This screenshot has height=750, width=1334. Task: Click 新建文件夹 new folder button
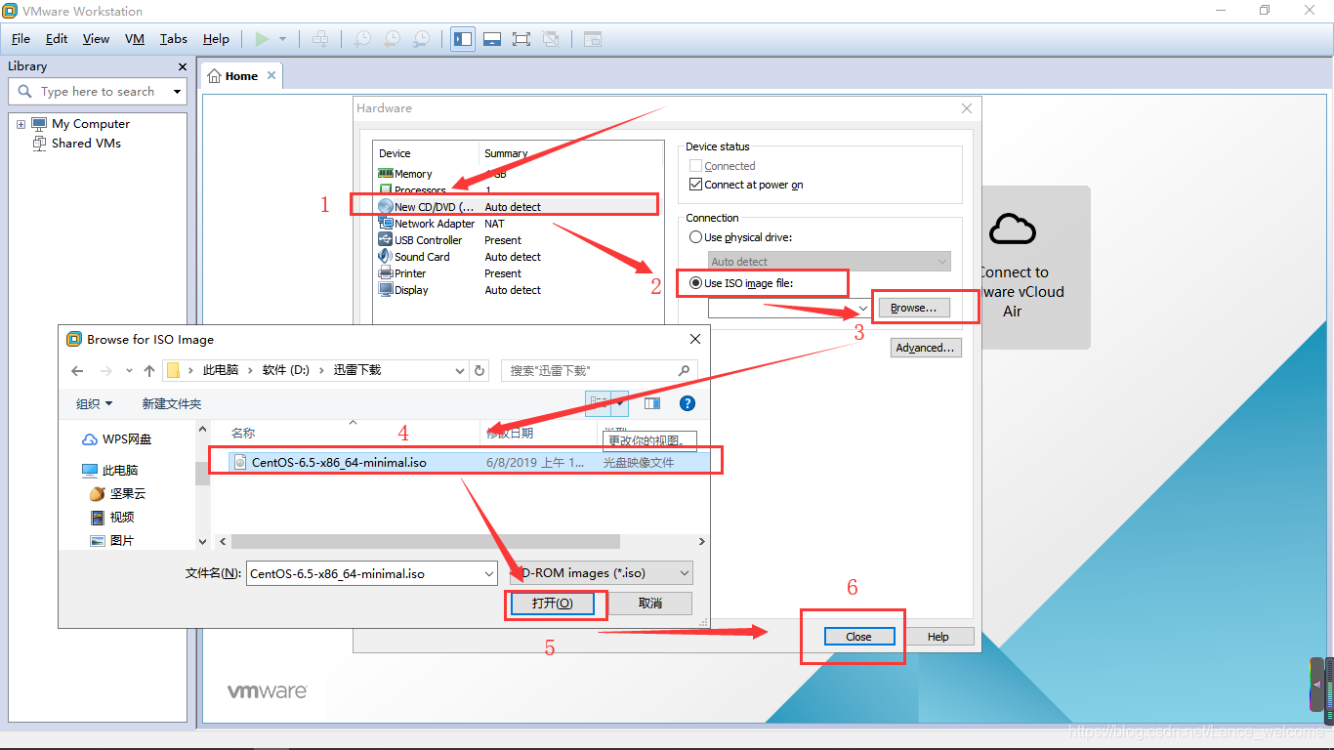pos(172,403)
